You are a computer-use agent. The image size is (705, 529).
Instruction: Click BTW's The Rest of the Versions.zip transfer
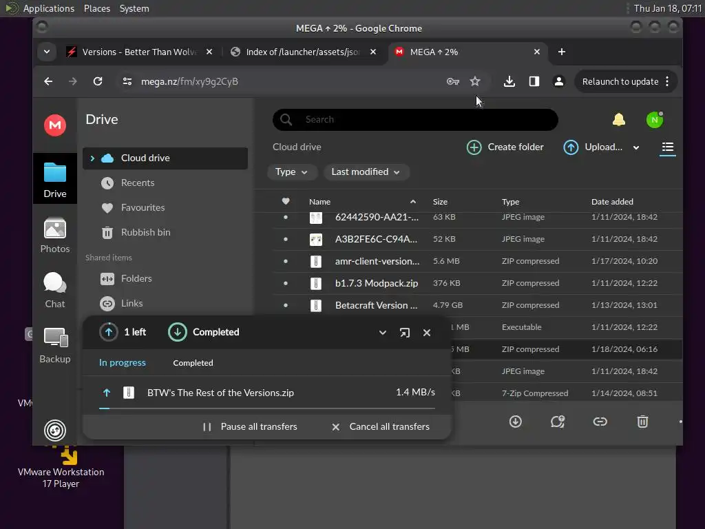[x=266, y=393]
